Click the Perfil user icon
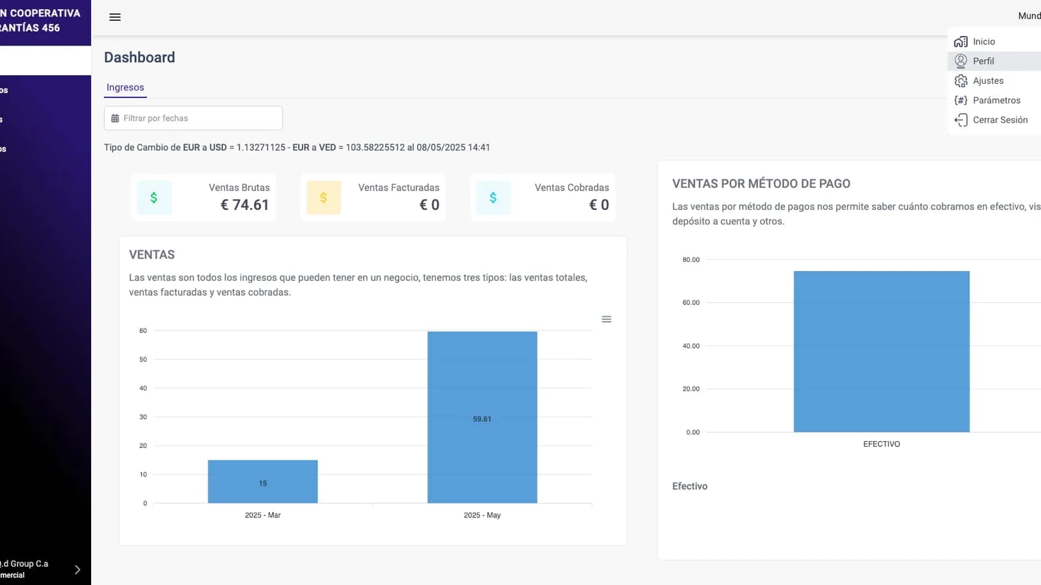Viewport: 1041px width, 585px height. (x=961, y=61)
